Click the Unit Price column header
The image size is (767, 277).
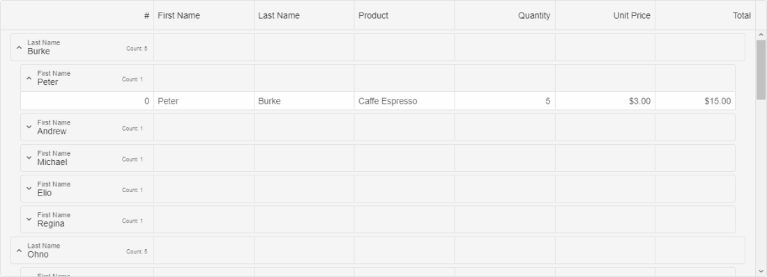(605, 15)
